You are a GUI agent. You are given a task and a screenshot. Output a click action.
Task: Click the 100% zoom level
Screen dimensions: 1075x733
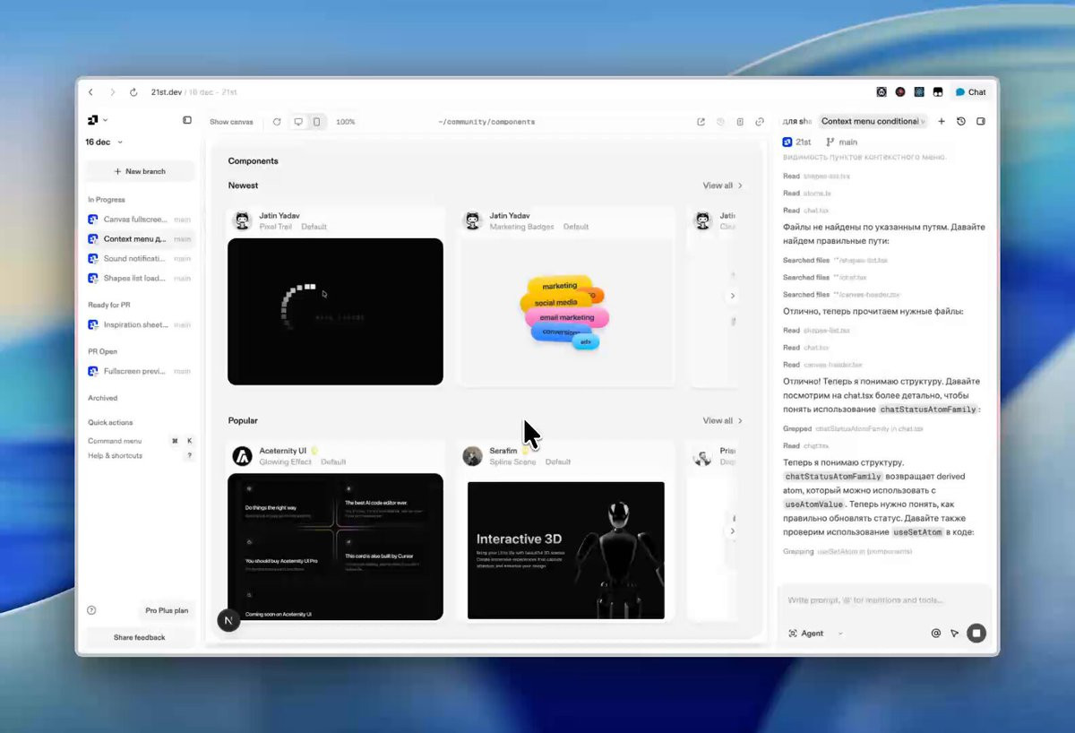pyautogui.click(x=346, y=122)
